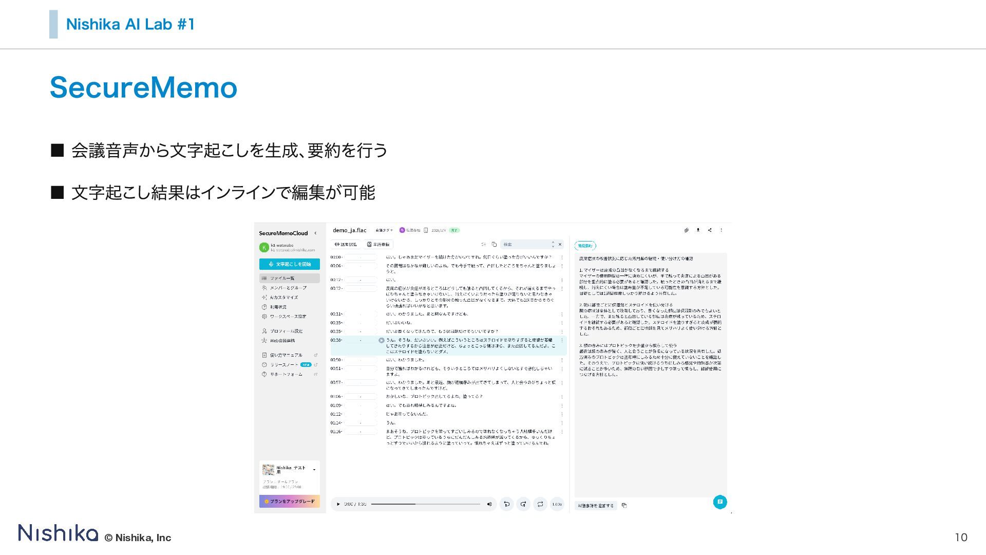This screenshot has height=555, width=986.
Task: Select speaker field for the 01:16 row
Action: [361, 432]
